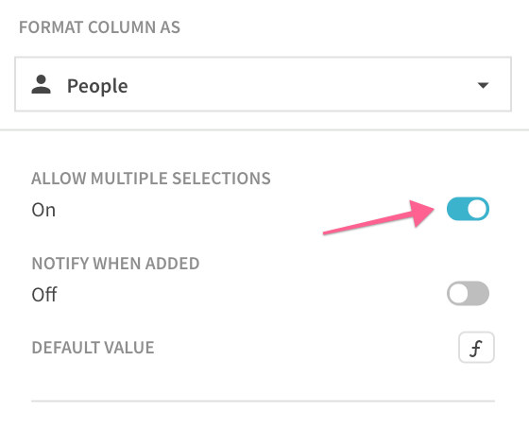Viewport: 529px width, 429px height.
Task: Click the blue portion of the On toggle
Action: pos(456,209)
